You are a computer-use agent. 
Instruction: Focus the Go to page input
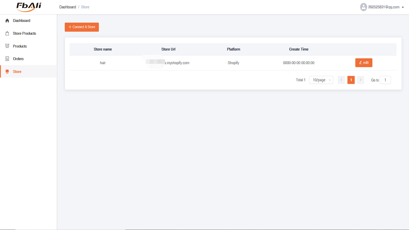click(385, 80)
